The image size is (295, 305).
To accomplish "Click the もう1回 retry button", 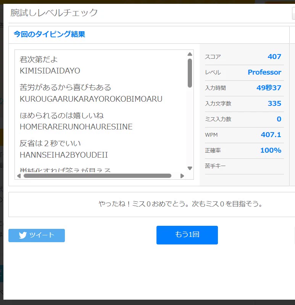I will (x=187, y=235).
